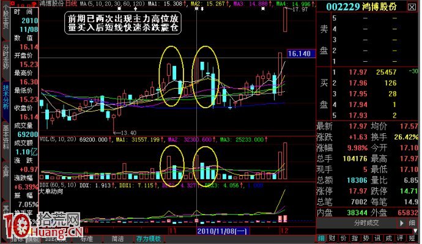Select the 简洁 layout tab
This screenshot has height=244, width=422.
pos(117,239)
